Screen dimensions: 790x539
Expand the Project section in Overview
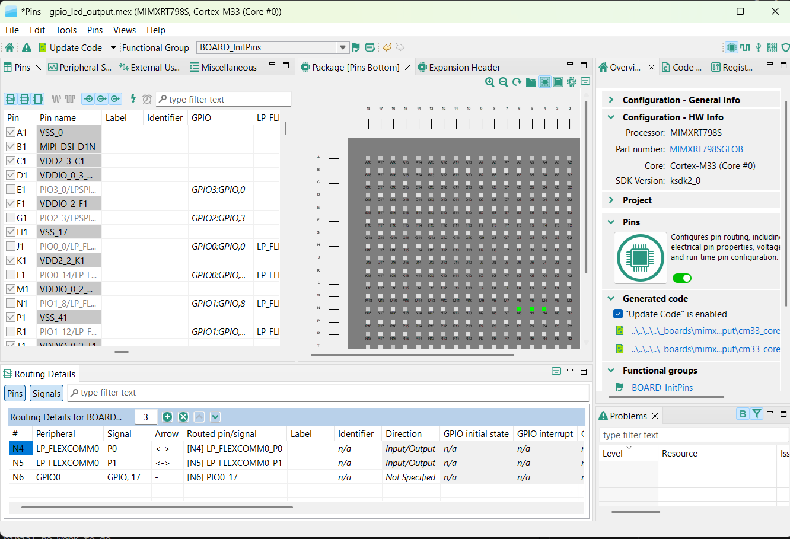tap(611, 200)
